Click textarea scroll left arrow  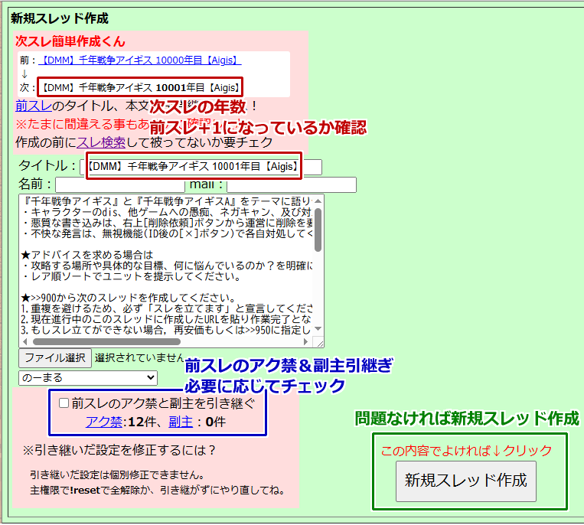coord(24,341)
